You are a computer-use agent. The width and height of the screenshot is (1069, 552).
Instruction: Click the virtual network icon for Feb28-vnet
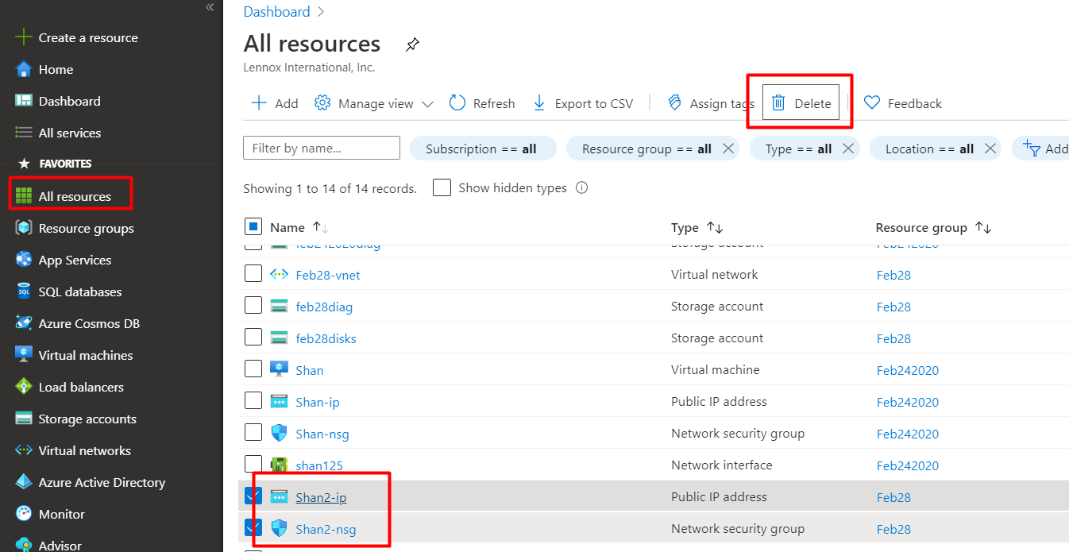(x=279, y=275)
